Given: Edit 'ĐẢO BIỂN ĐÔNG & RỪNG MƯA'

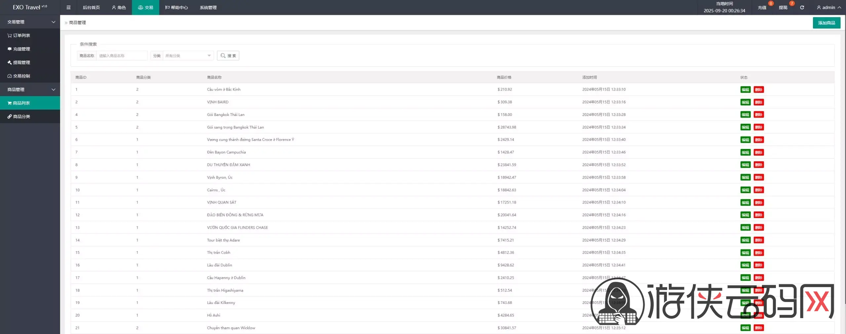Looking at the screenshot, I should (x=745, y=215).
